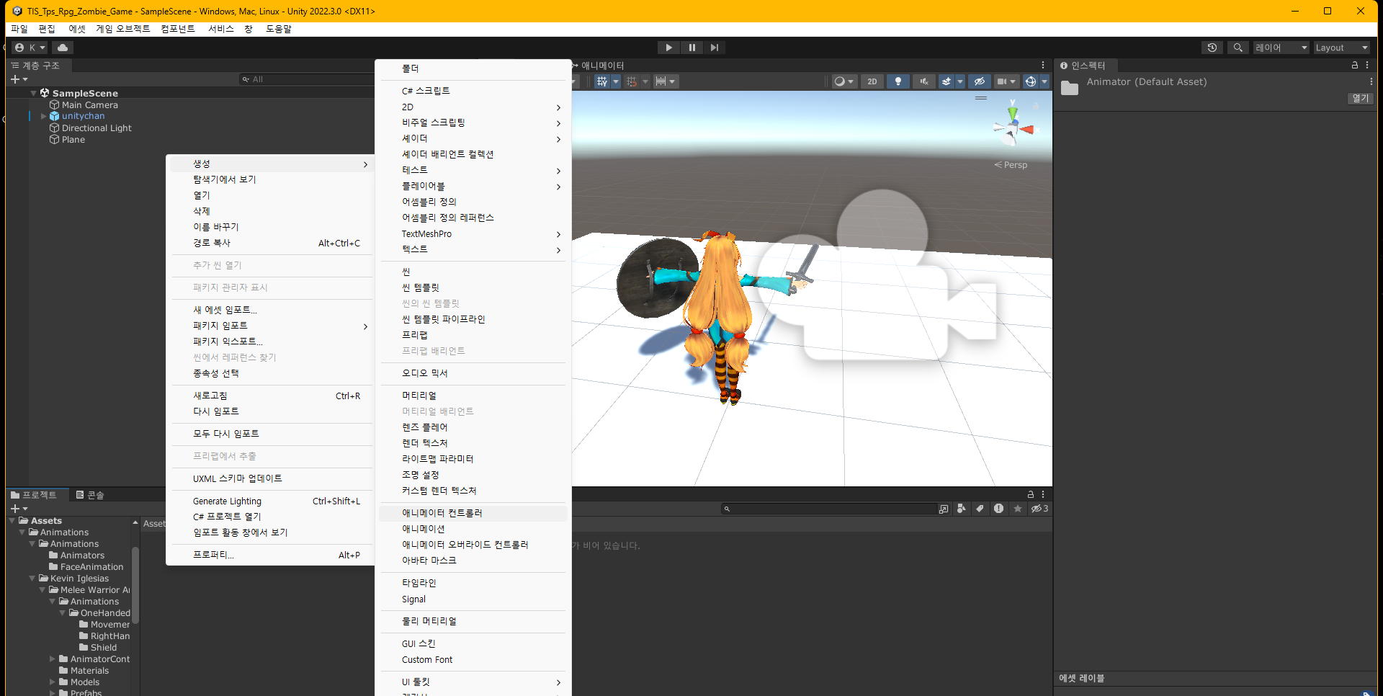This screenshot has height=696, width=1383.
Task: Click the global search magnifier icon
Action: click(x=1237, y=48)
